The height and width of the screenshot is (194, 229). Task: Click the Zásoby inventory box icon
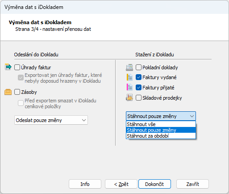pos(8,92)
